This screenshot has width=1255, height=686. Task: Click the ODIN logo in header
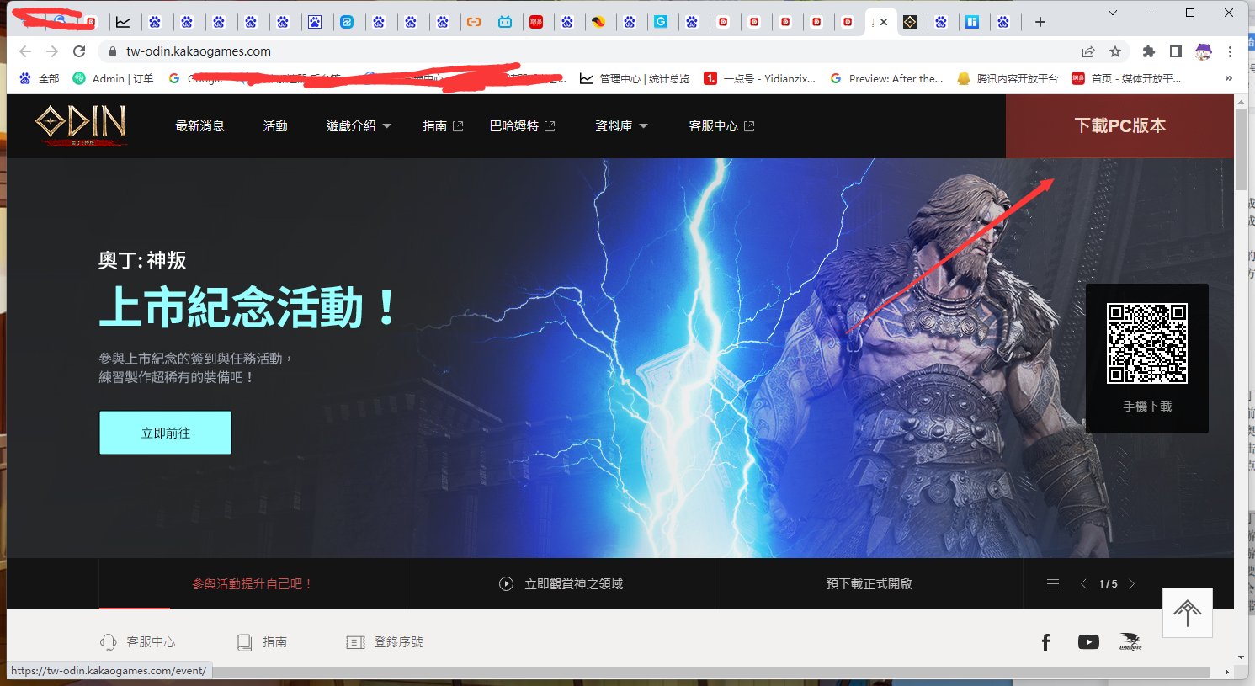click(x=81, y=125)
